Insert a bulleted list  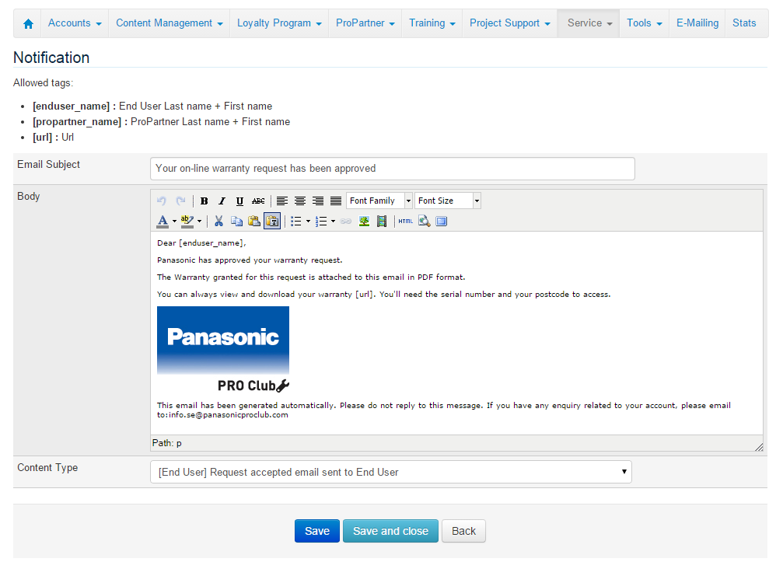click(x=295, y=222)
